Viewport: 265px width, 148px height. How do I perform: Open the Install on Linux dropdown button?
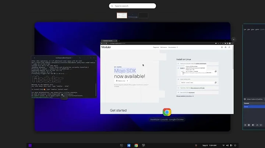pos(122,81)
